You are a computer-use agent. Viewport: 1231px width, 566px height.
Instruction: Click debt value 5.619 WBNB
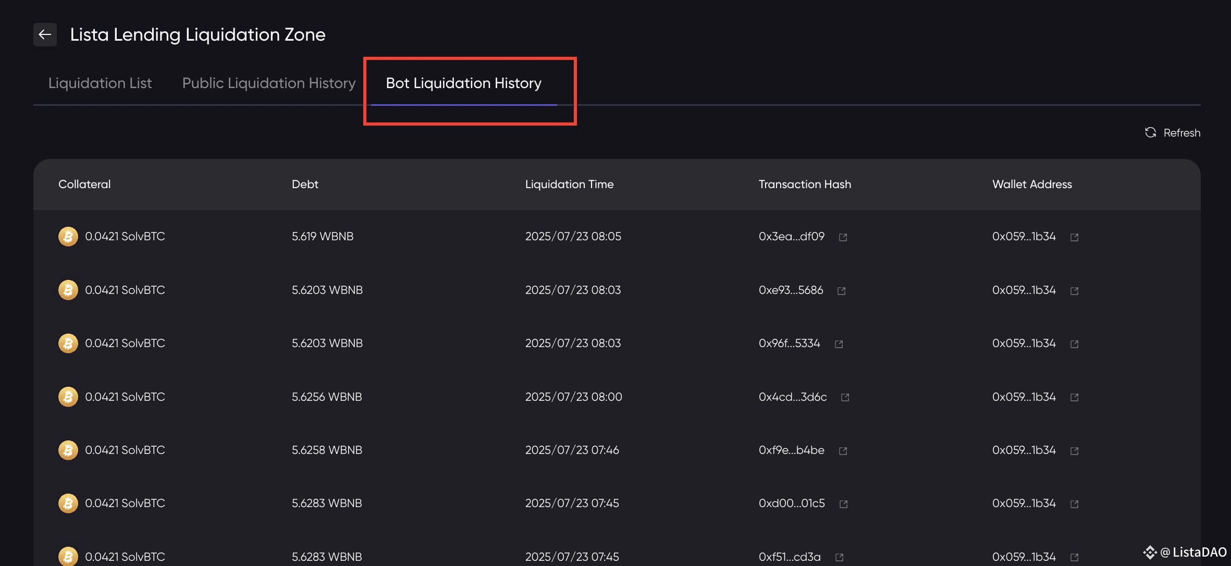coord(323,237)
